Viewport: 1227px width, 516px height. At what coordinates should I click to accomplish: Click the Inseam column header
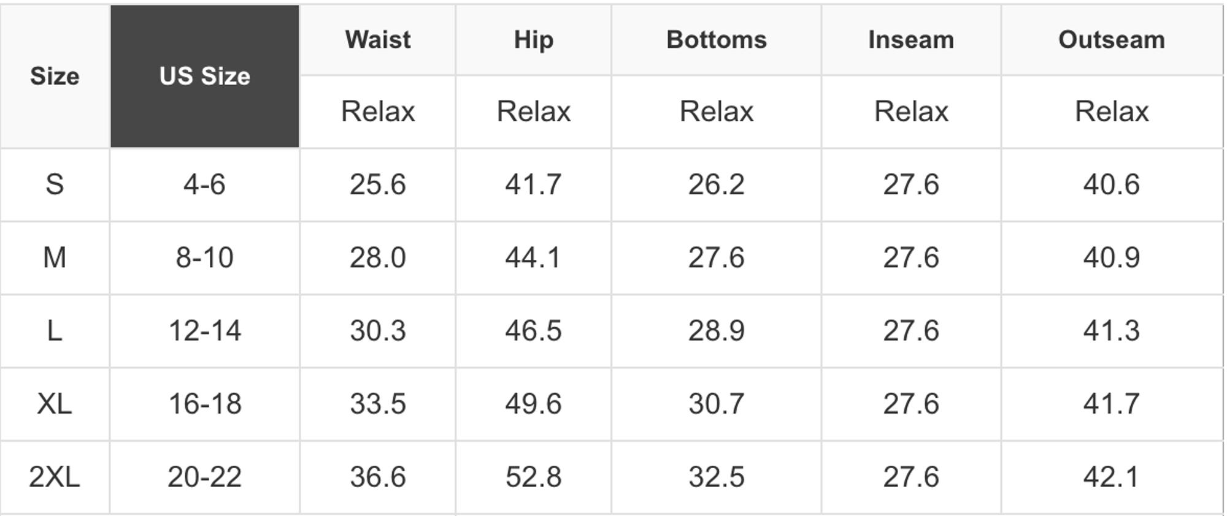(x=911, y=40)
